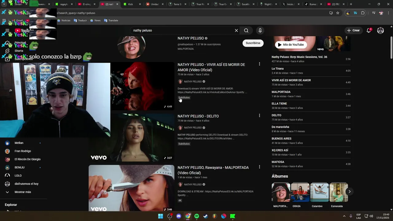Open the News bookmark
393x221 pixels.
click(x=95, y=20)
